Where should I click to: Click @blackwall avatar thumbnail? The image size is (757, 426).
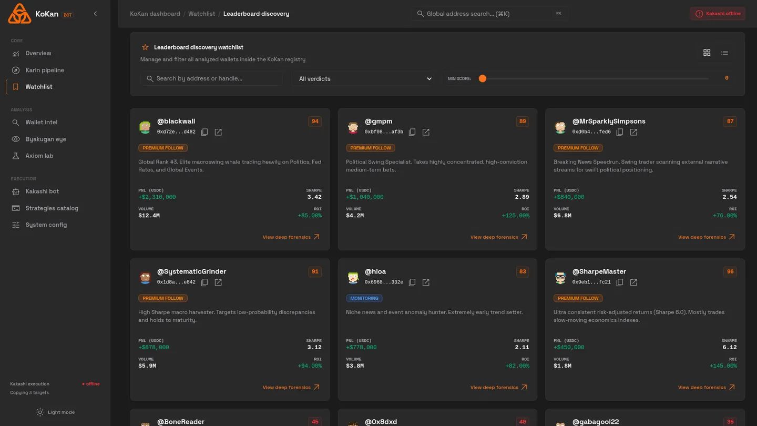coord(145,127)
